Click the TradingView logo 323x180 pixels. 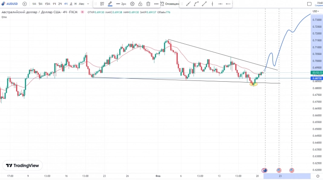pos(23,166)
